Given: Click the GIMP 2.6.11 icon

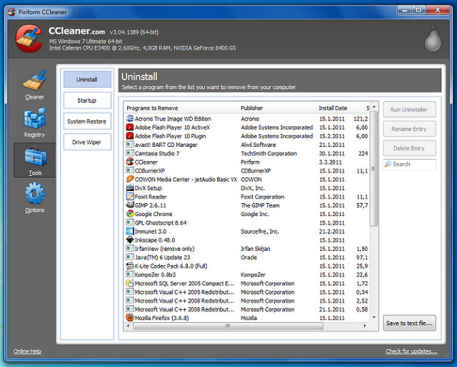Looking at the screenshot, I should click(x=130, y=205).
